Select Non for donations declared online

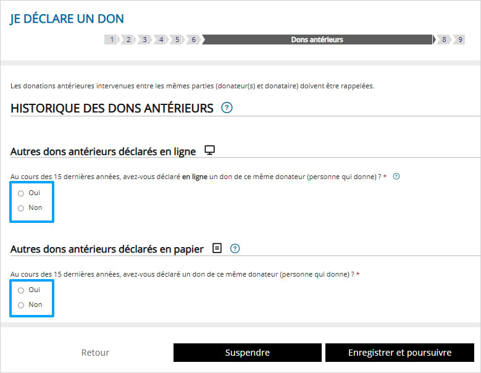point(21,208)
